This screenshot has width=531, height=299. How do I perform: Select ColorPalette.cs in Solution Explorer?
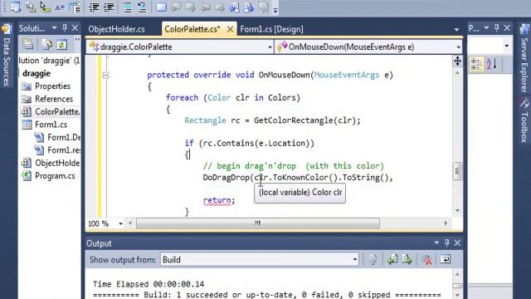[57, 111]
